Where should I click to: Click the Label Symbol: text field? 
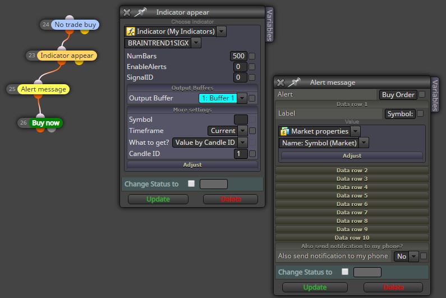point(400,114)
